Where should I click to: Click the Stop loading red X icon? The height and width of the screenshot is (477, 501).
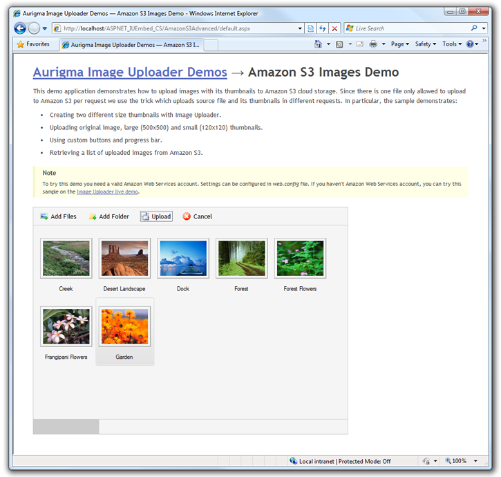tap(334, 28)
